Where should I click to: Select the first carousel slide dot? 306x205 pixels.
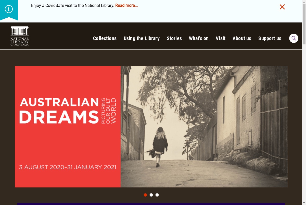pos(145,195)
